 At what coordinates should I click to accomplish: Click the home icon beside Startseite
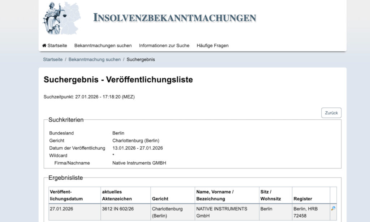[x=44, y=46]
